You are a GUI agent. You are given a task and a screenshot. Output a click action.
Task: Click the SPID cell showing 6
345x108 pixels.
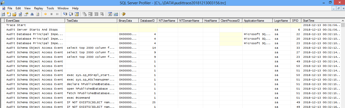pyautogui.click(x=296, y=30)
